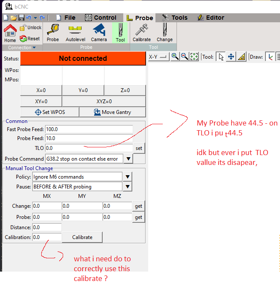Open the undo history dropdown arrow
This screenshot has height=296, width=280.
[x=35, y=18]
